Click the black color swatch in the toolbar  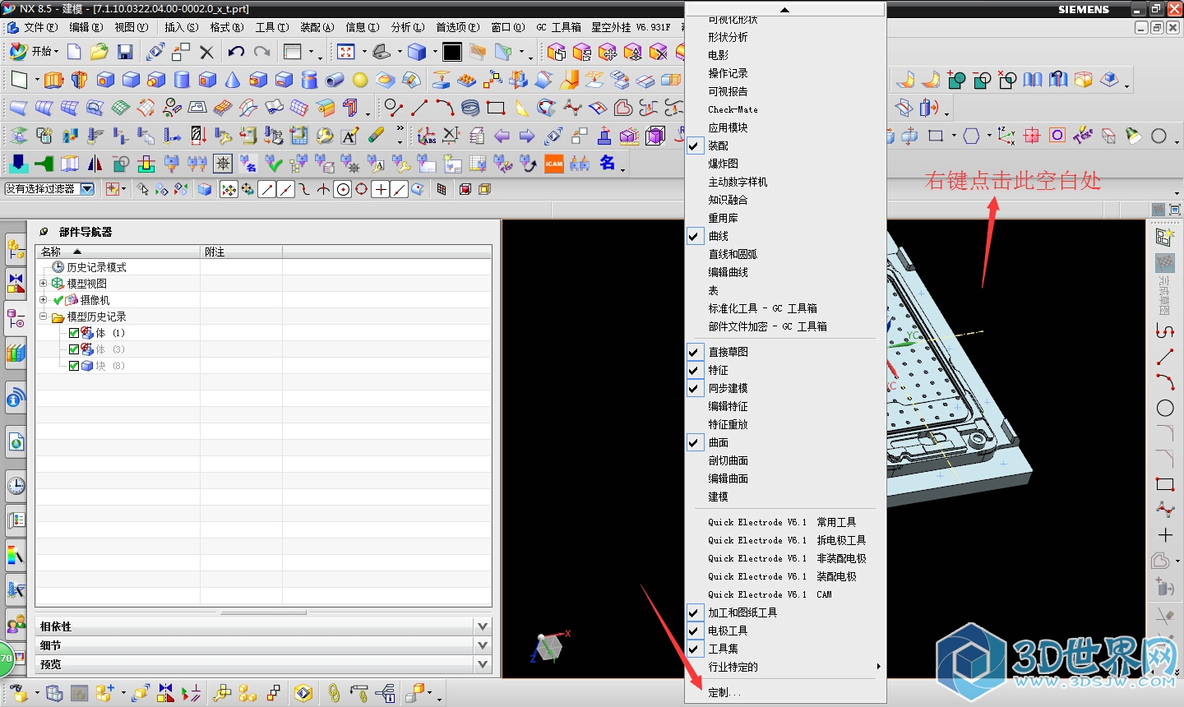451,52
